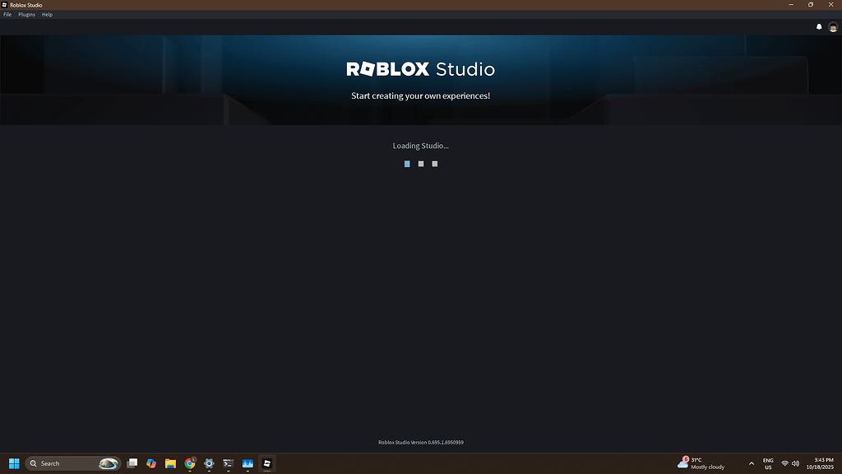
Task: Open Windows Terminal from the taskbar
Action: (228, 463)
